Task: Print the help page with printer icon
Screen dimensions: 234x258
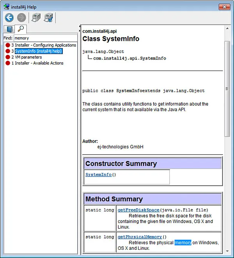Action: (36, 18)
